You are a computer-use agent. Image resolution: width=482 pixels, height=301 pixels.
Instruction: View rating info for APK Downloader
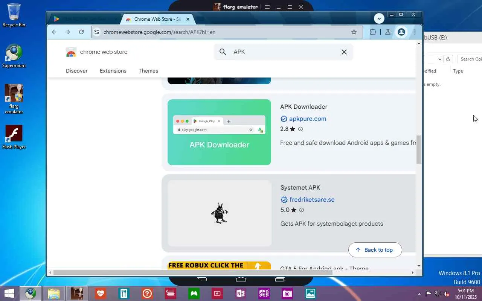click(x=300, y=129)
